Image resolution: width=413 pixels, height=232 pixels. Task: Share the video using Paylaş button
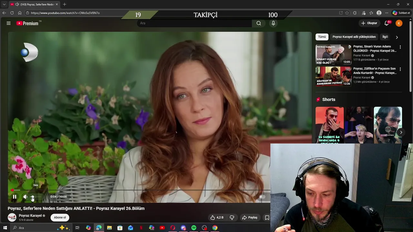coord(250,217)
